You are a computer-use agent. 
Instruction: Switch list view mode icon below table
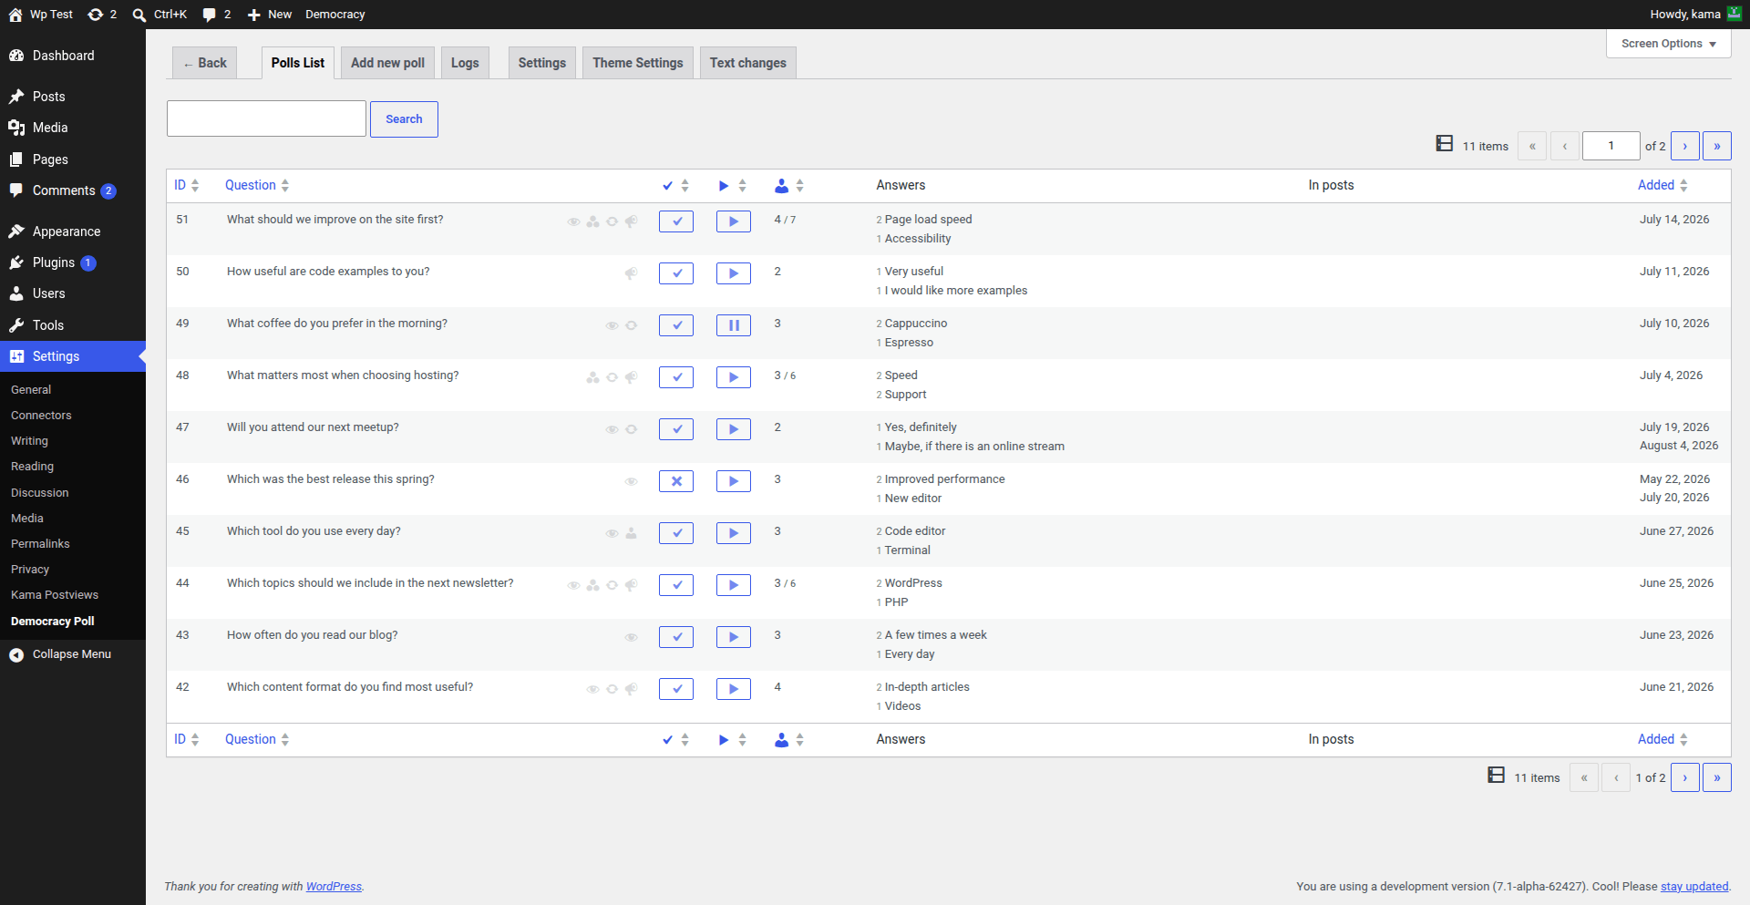[1497, 776]
